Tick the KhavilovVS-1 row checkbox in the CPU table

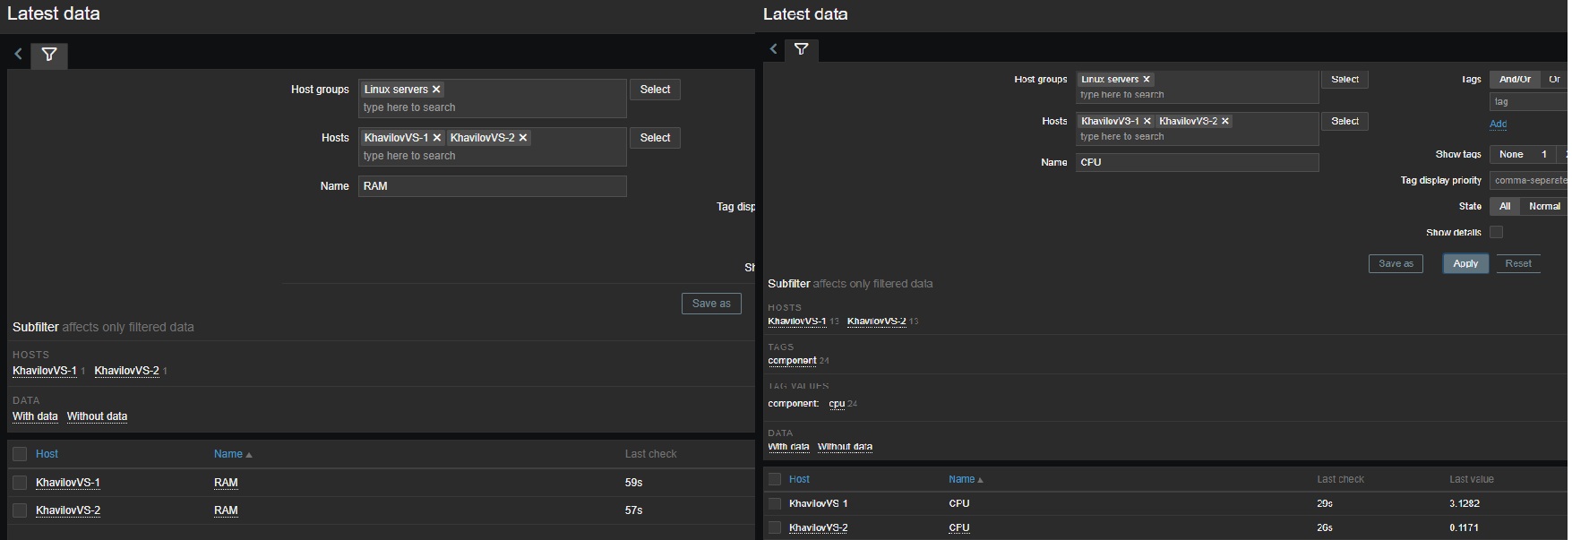[775, 503]
